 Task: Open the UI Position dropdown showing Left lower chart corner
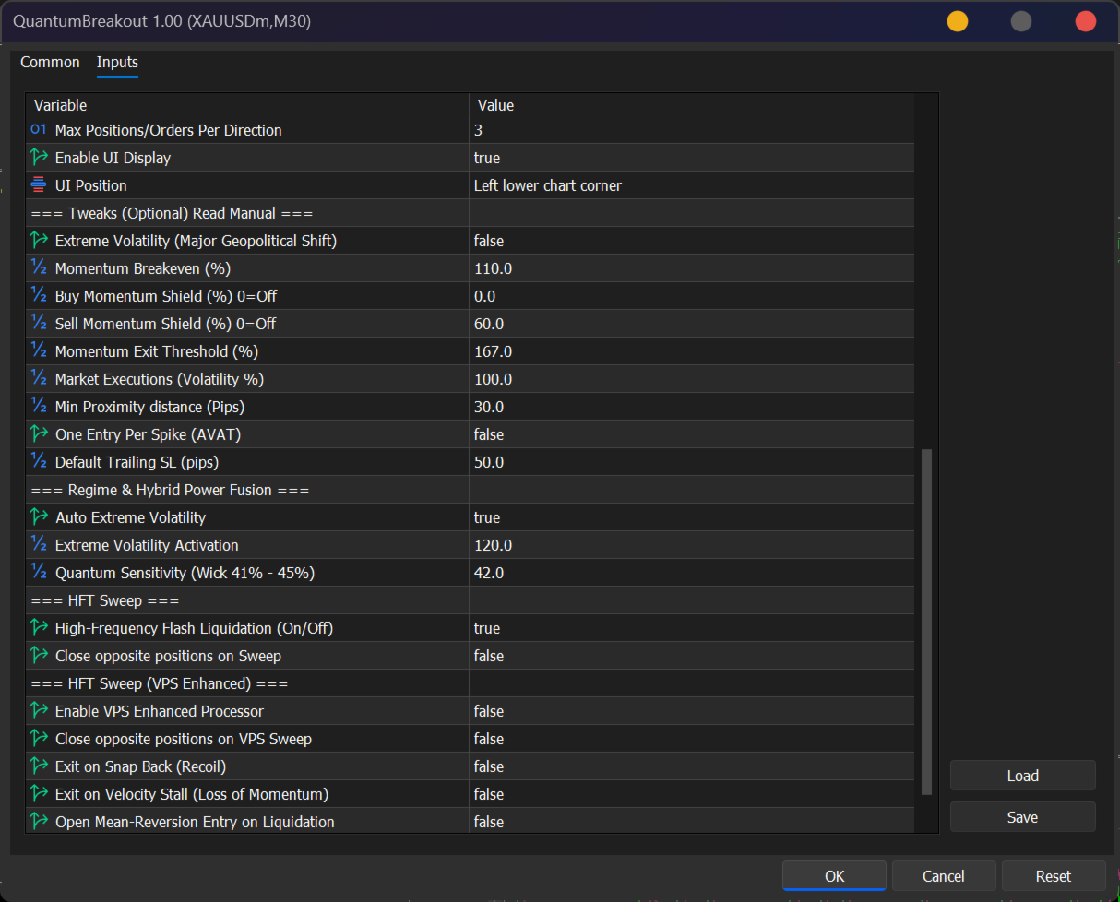(x=691, y=185)
